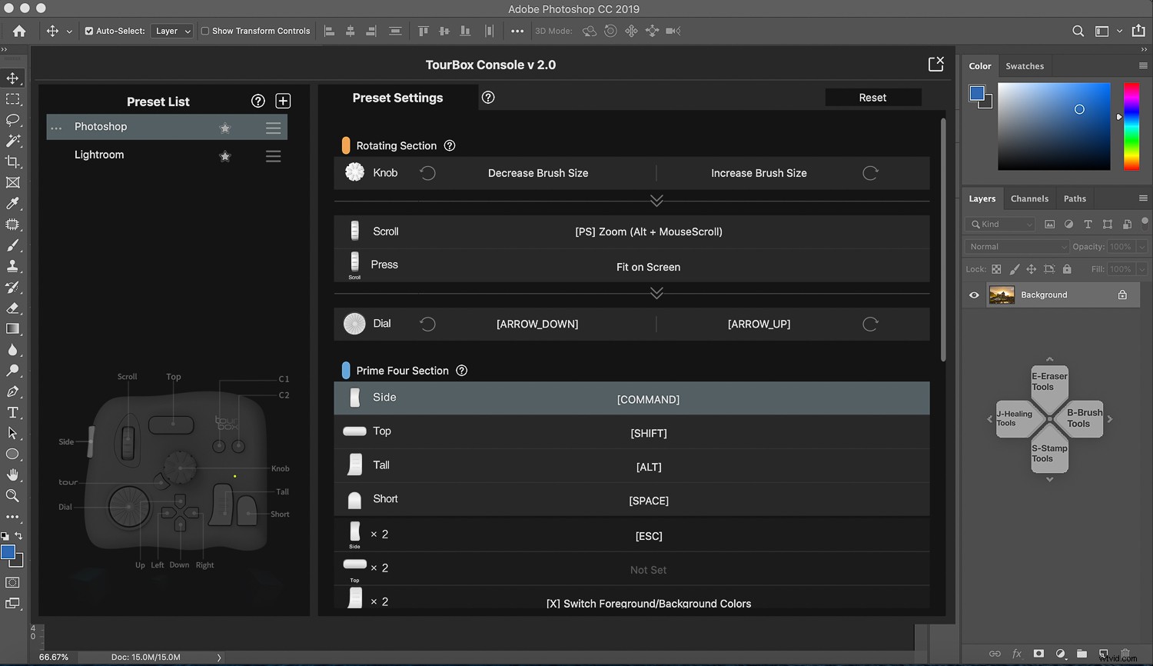The image size is (1153, 666).
Task: Open the Kind filter dropdown
Action: [999, 224]
